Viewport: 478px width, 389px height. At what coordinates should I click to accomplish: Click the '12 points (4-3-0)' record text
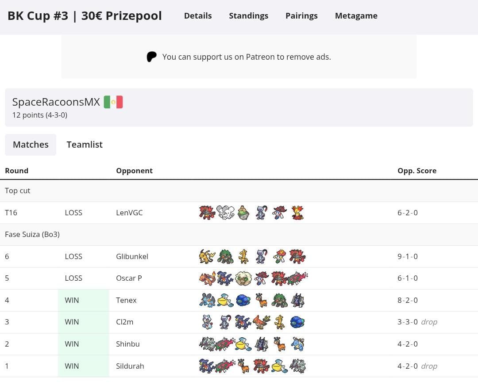[x=40, y=115]
